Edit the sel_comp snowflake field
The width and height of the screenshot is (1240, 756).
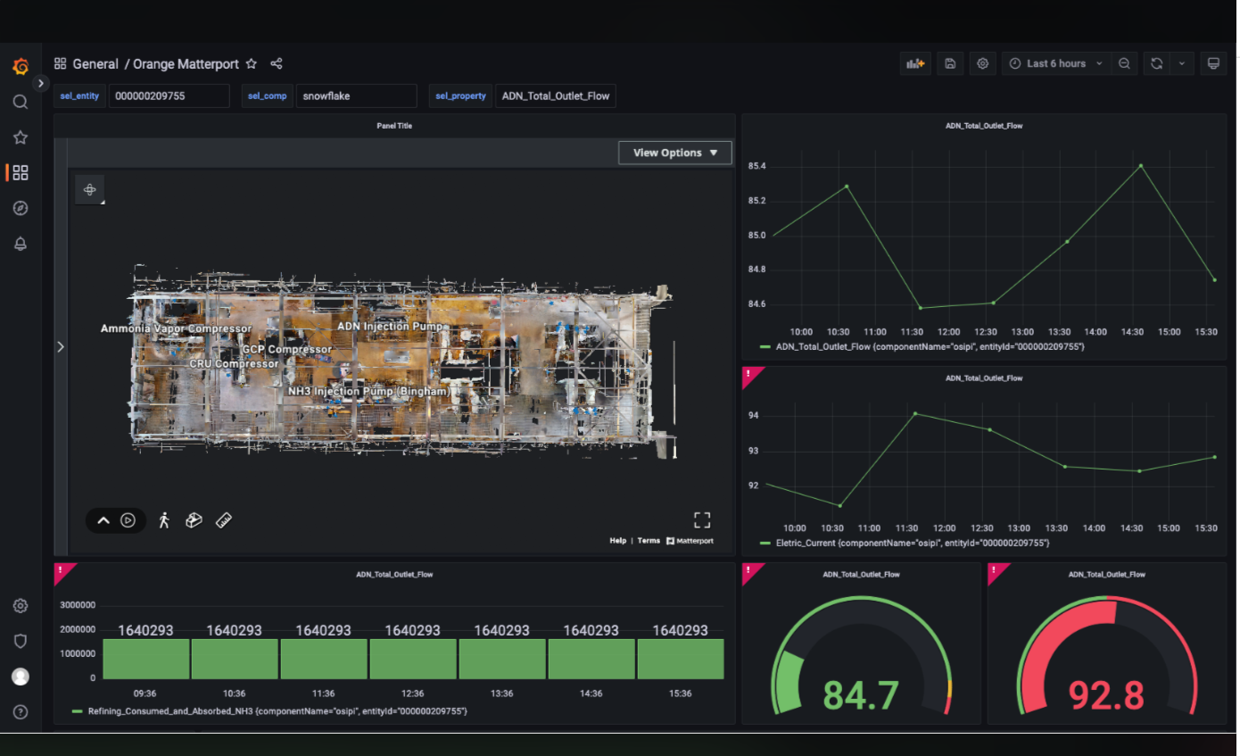coord(357,96)
